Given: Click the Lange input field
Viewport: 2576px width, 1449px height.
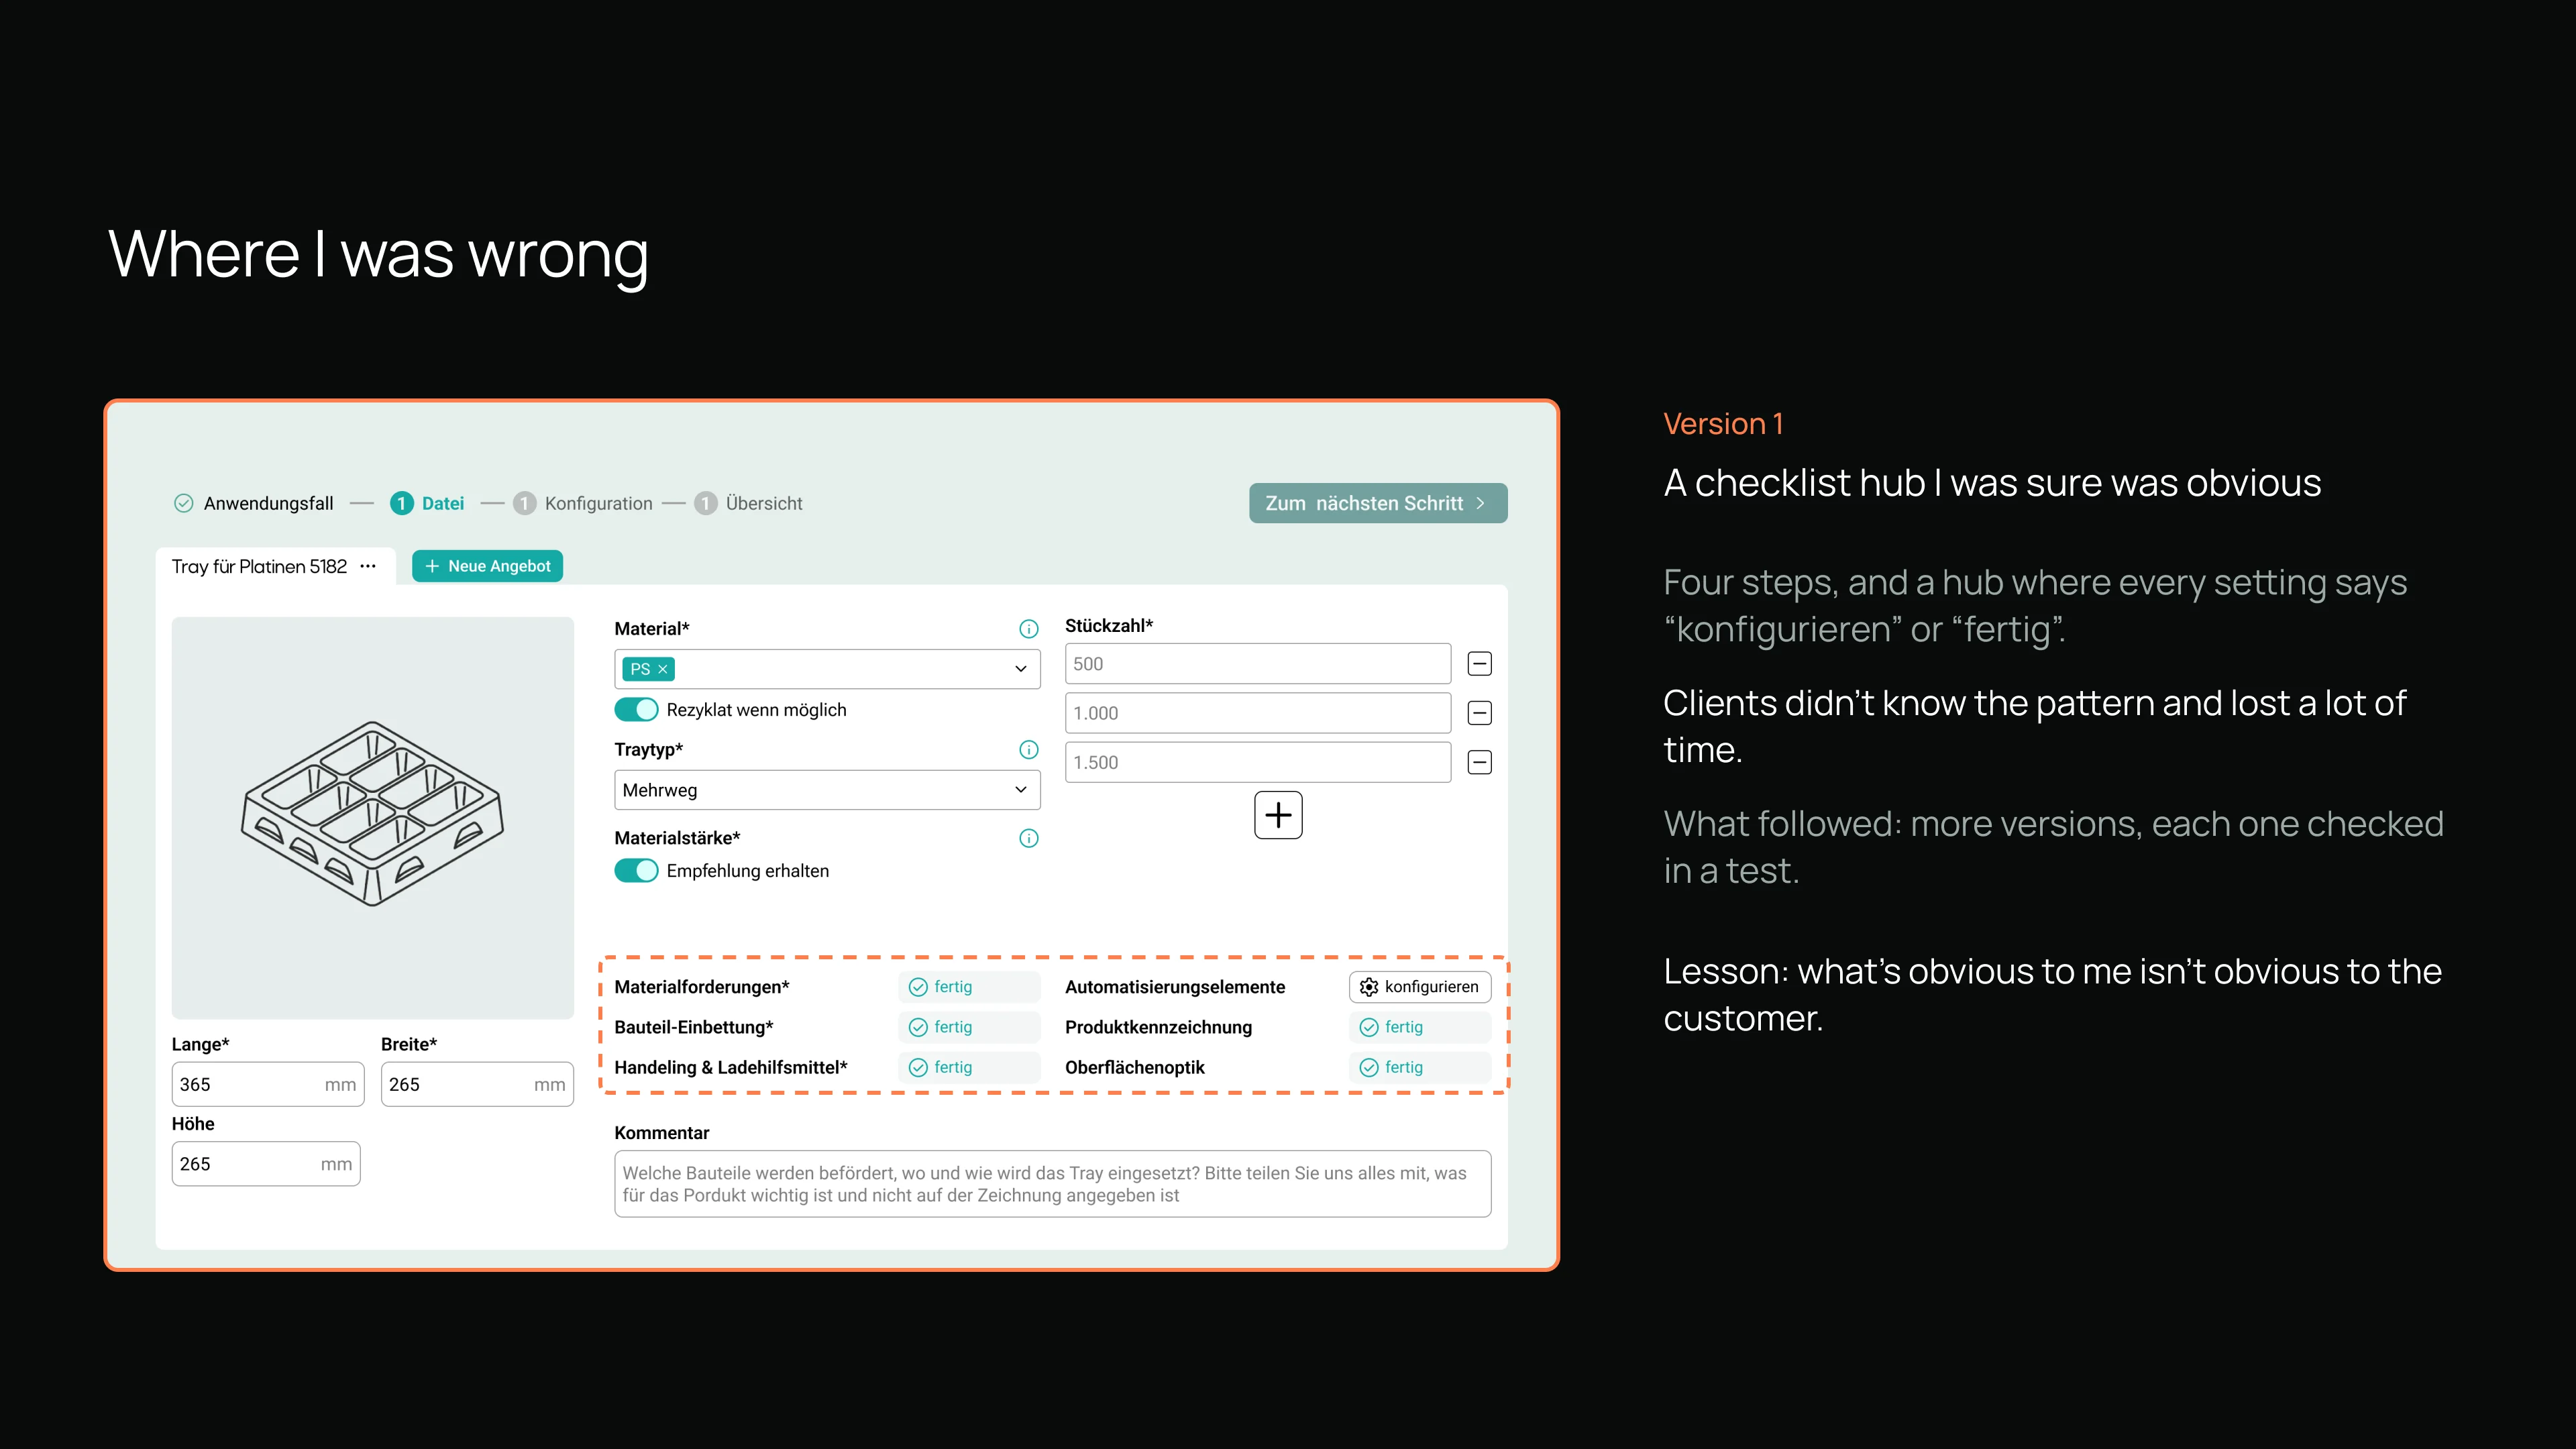Looking at the screenshot, I should coord(268,1084).
